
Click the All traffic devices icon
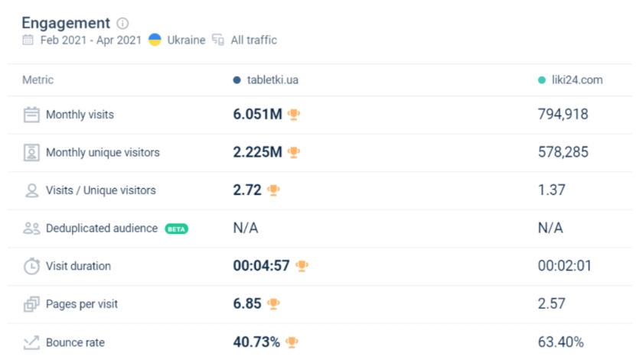click(x=218, y=41)
